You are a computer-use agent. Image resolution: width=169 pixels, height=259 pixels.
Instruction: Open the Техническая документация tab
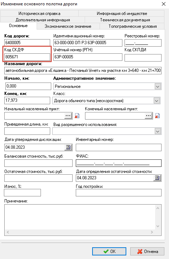tap(125, 20)
